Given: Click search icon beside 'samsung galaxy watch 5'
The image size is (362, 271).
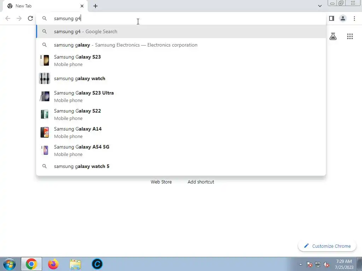Looking at the screenshot, I should coord(45,166).
